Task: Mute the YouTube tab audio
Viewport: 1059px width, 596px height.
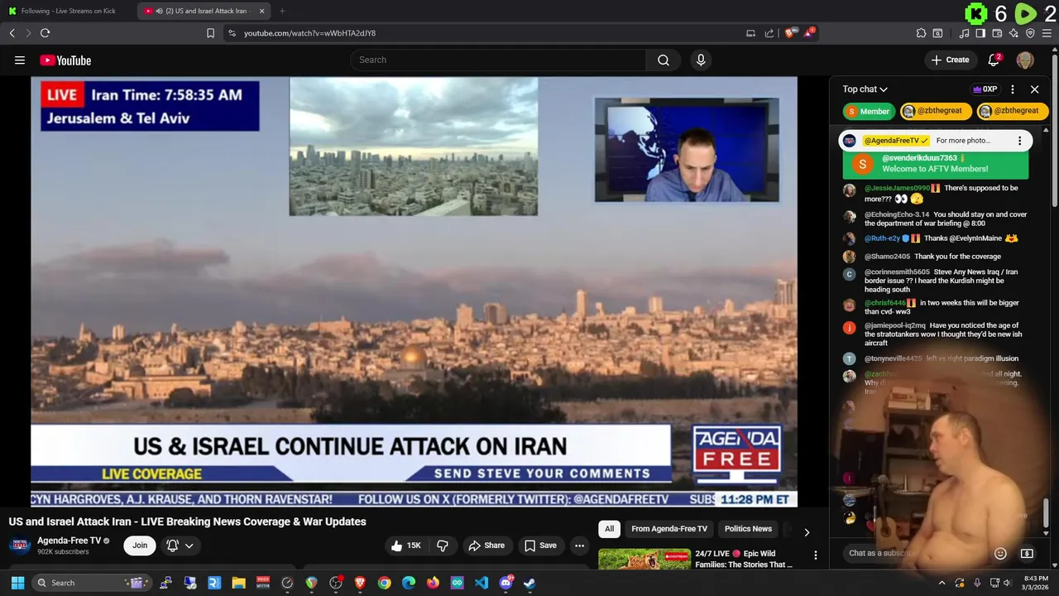Action: pos(159,11)
